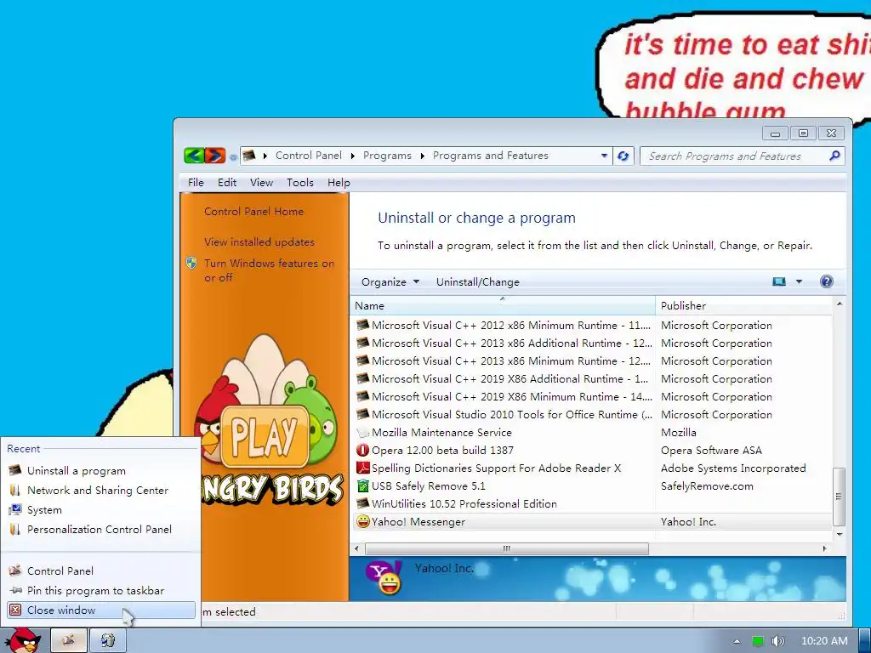Click Spelling Dictionaries Adobe Reader icon

point(362,468)
